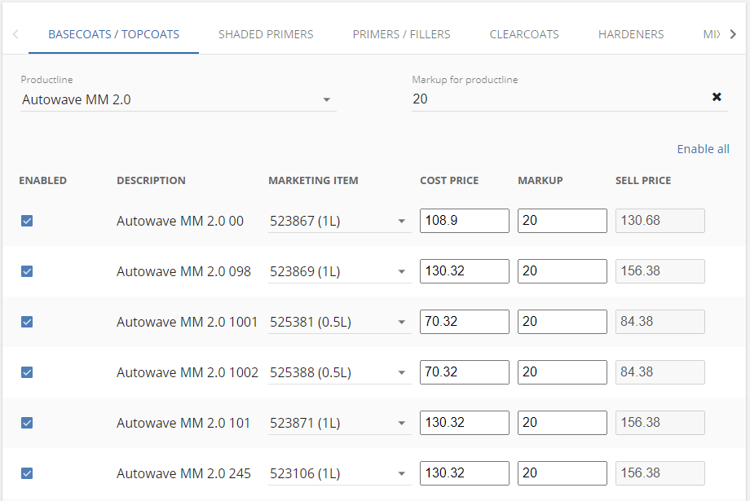750x501 pixels.
Task: Click the DESCRIPTION column header
Action: point(151,181)
